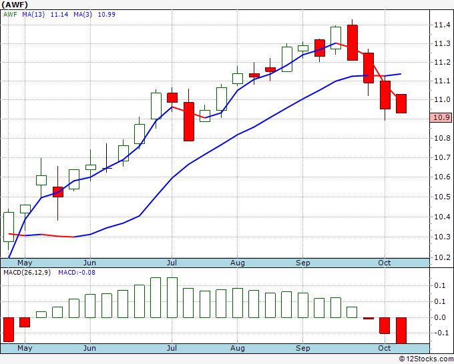Screen dimensions: 454x364
Task: Click the MACD(26,12,9) indicator label
Action: click(x=27, y=273)
